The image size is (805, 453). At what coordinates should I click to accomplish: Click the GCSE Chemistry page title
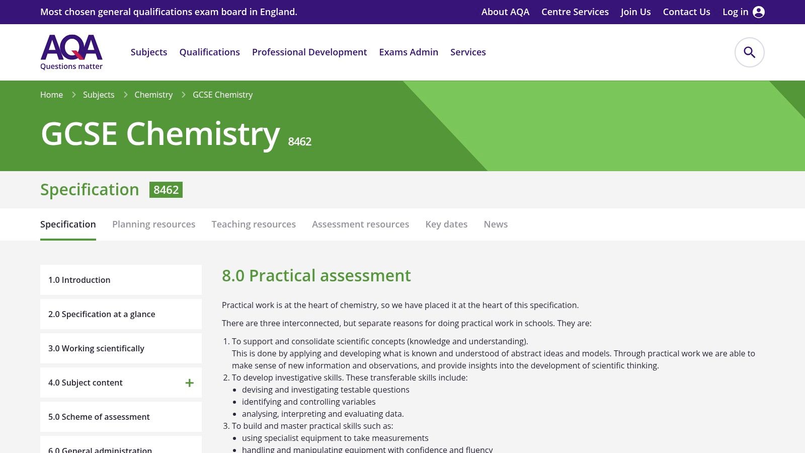tap(160, 134)
